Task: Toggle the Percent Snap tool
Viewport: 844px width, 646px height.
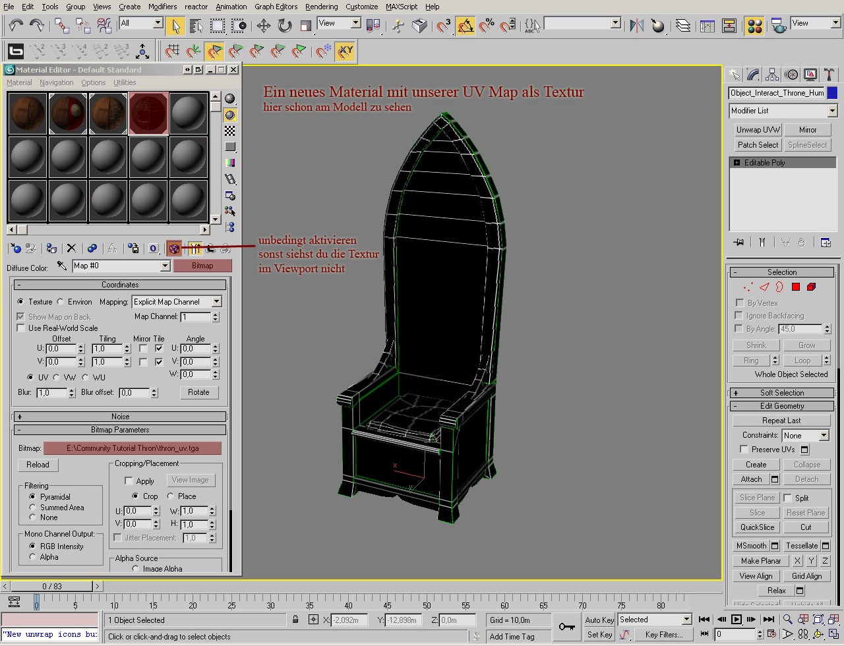Action: point(487,26)
